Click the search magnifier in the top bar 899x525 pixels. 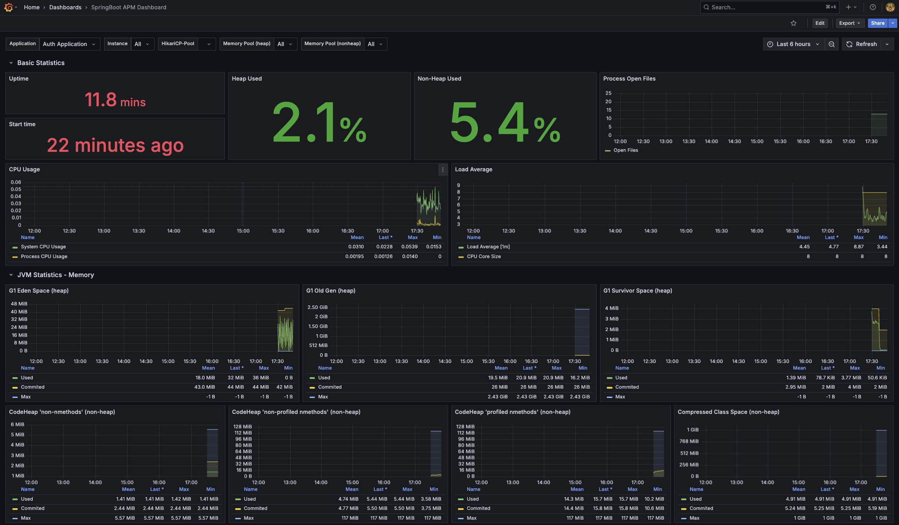(706, 7)
